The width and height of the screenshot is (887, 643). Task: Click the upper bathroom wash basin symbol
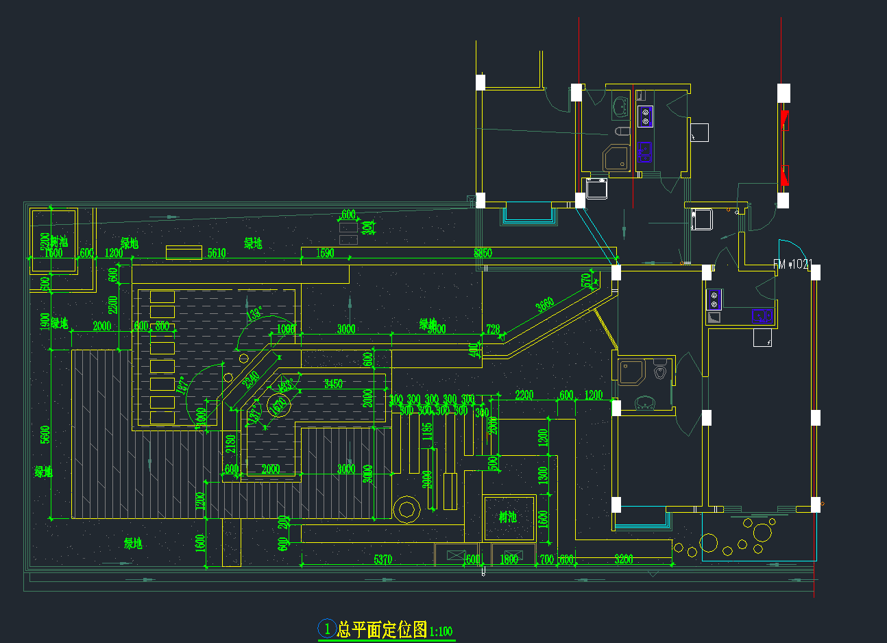[621, 106]
